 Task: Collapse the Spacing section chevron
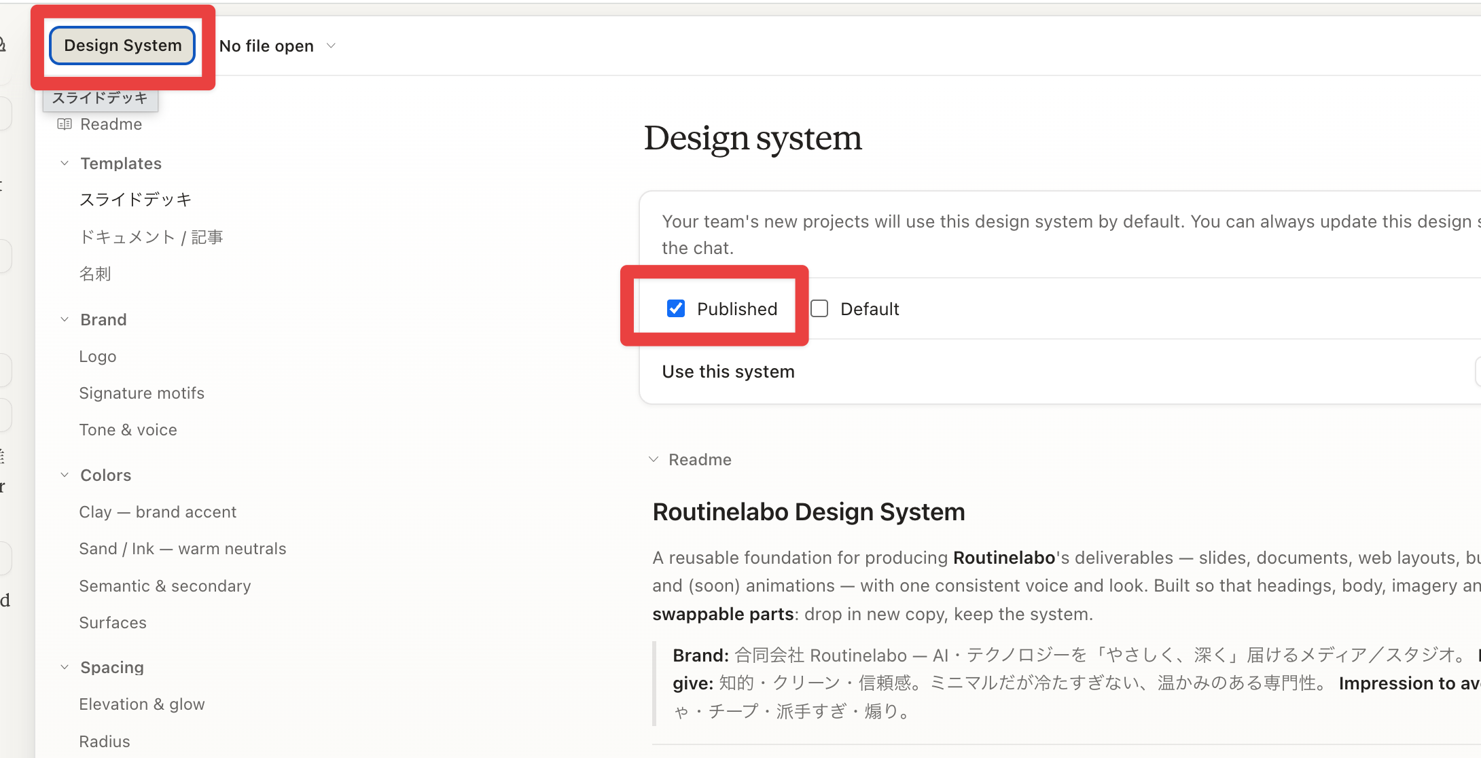click(65, 667)
